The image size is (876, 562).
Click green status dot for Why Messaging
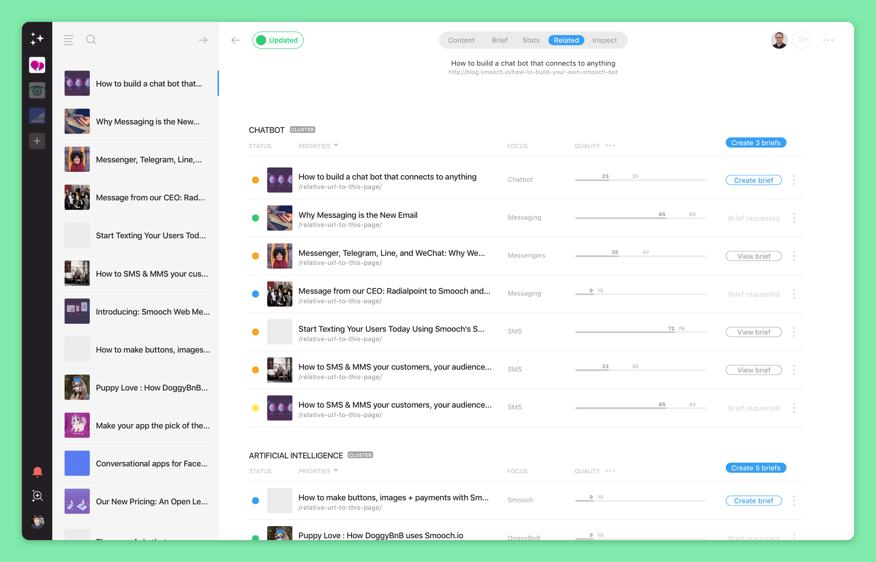coord(255,218)
